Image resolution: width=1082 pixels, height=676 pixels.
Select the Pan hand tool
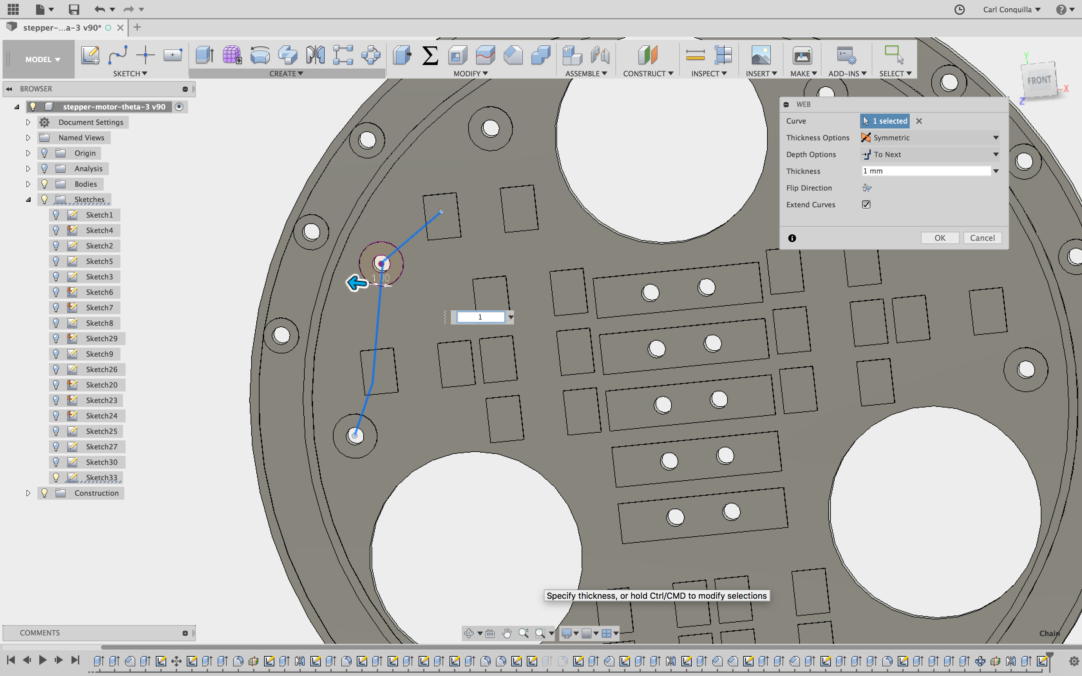click(507, 633)
